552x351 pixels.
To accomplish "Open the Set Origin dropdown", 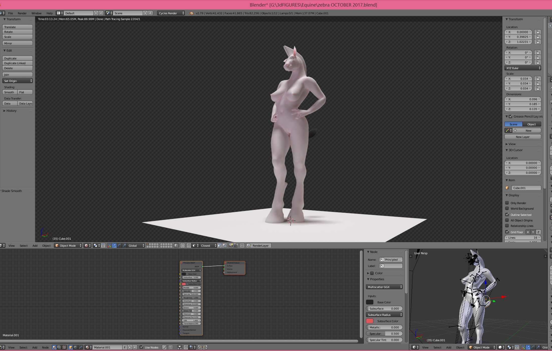I will (x=18, y=81).
